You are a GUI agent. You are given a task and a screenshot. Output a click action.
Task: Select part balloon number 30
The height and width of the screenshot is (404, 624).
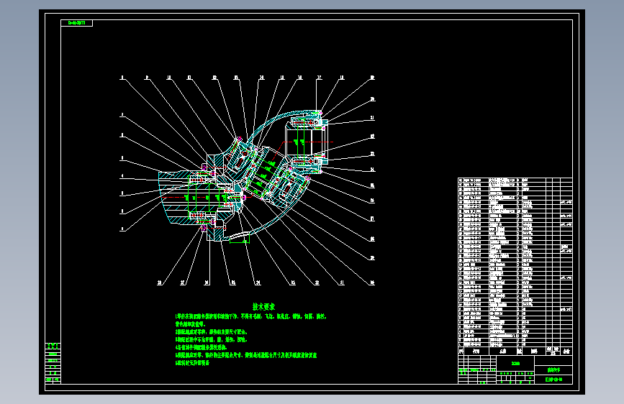[x=373, y=283]
